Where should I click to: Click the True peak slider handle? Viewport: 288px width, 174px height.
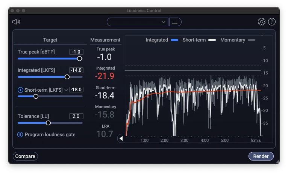(x=80, y=58)
